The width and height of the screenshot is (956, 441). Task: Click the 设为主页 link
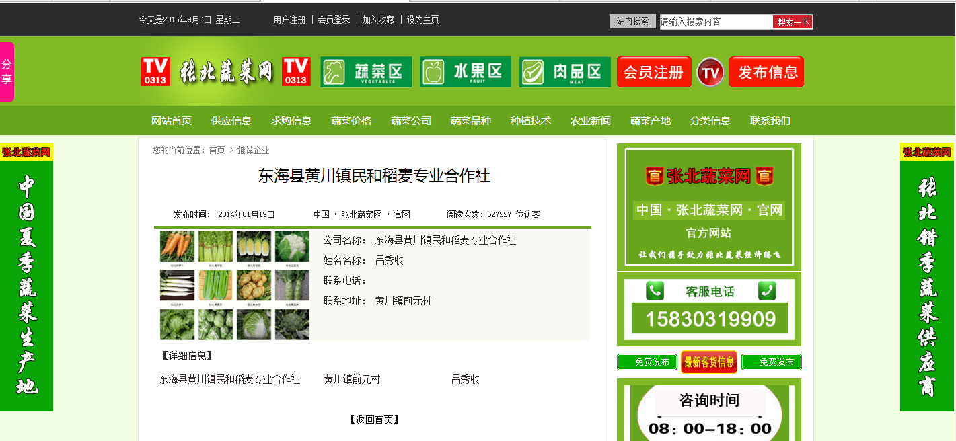click(x=423, y=20)
